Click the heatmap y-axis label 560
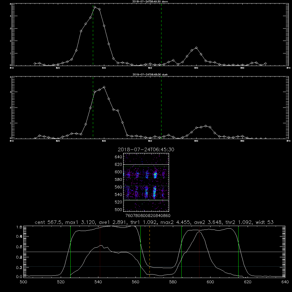The image size is (292, 292). (119, 187)
